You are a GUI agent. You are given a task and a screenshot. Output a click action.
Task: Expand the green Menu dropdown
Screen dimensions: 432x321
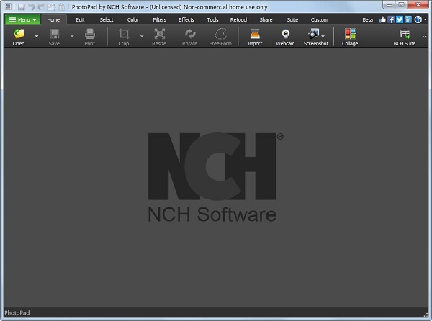[x=22, y=20]
